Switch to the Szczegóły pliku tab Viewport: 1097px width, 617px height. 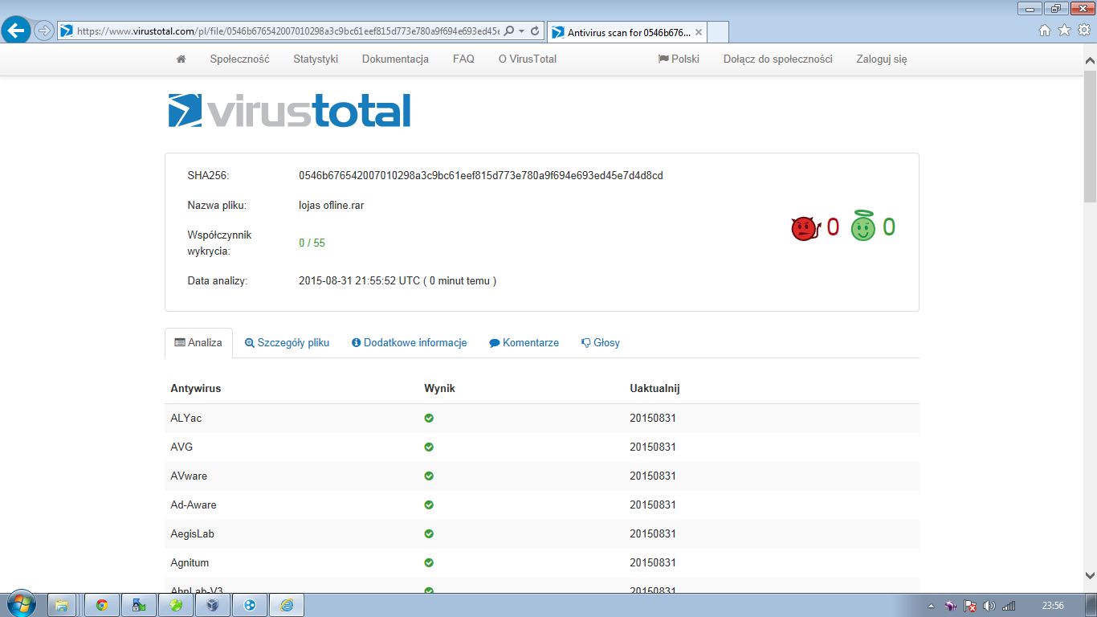287,342
